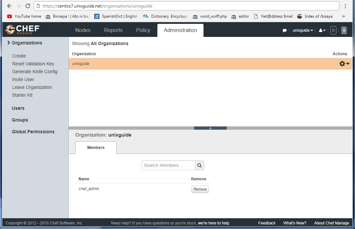Open the Starter Kit link
This screenshot has height=229, width=355.
click(x=22, y=95)
